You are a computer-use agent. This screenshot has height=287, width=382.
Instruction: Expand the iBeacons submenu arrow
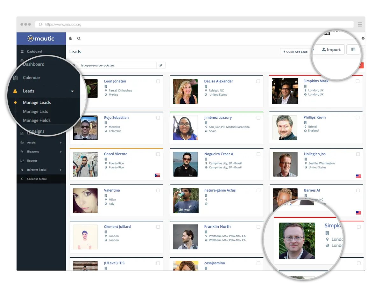point(61,152)
